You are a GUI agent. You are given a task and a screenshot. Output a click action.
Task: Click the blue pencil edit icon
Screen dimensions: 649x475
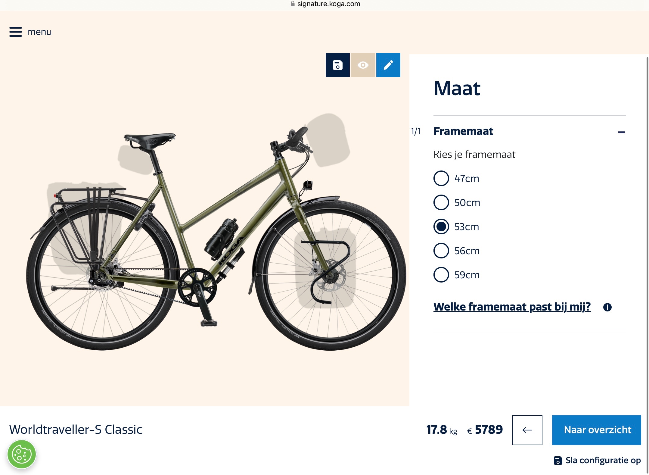point(388,65)
